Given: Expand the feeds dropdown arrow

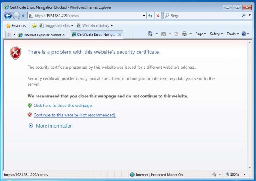Looking at the screenshot, I should coord(170,34).
